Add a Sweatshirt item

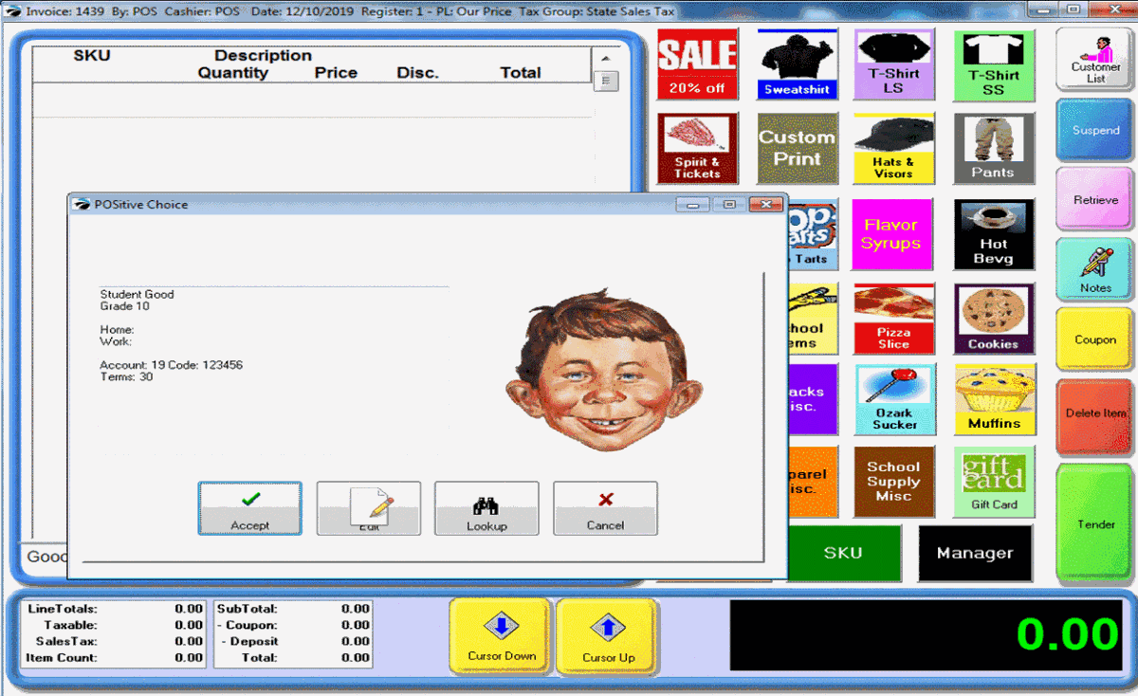coord(798,64)
